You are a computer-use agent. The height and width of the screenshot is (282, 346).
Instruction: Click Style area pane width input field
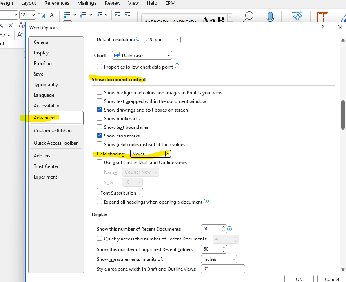coord(223,269)
